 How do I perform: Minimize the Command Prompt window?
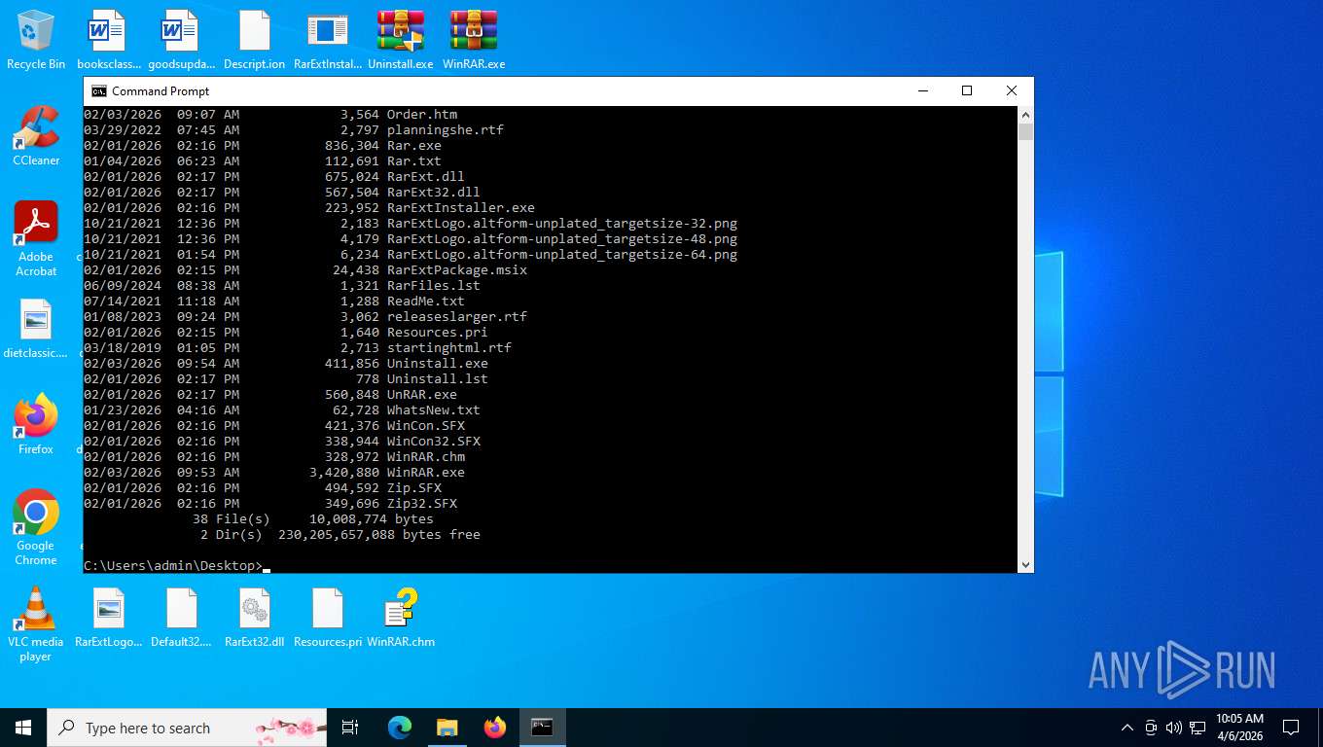pyautogui.click(x=922, y=90)
